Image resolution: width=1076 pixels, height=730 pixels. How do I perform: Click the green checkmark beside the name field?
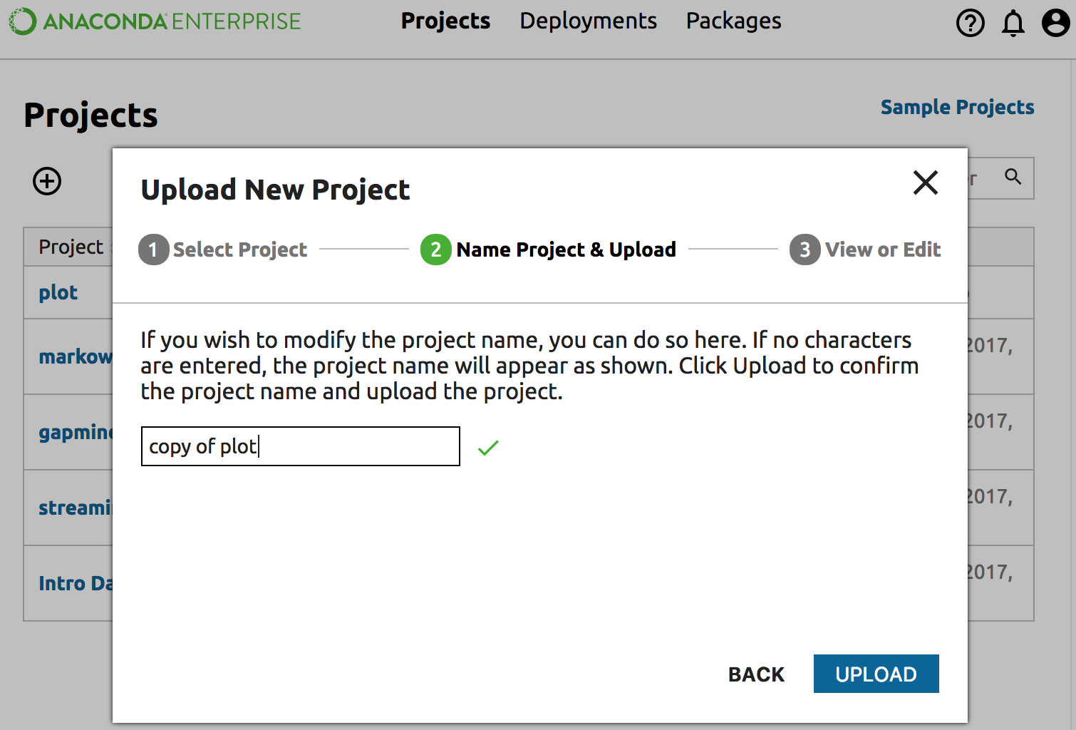(488, 448)
